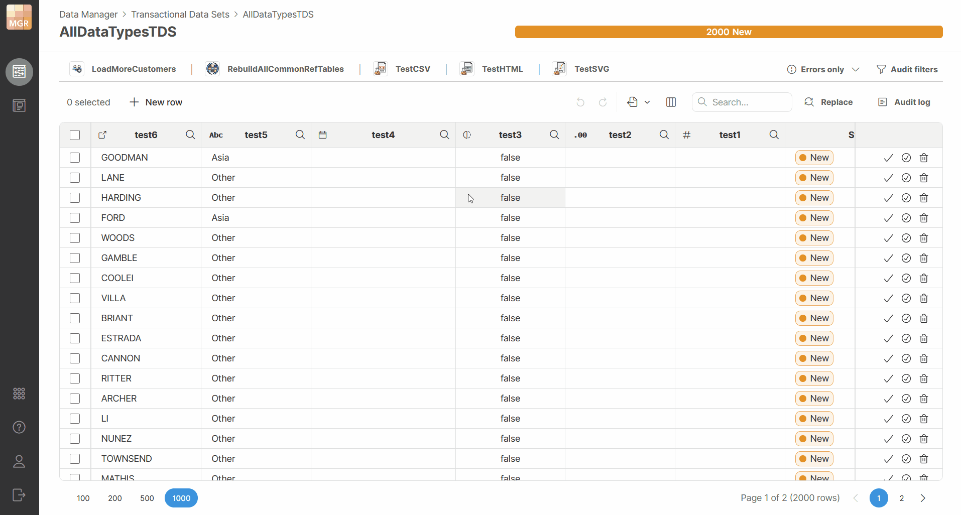Tick the checkbox next to FORD
The height and width of the screenshot is (515, 961).
pyautogui.click(x=74, y=217)
